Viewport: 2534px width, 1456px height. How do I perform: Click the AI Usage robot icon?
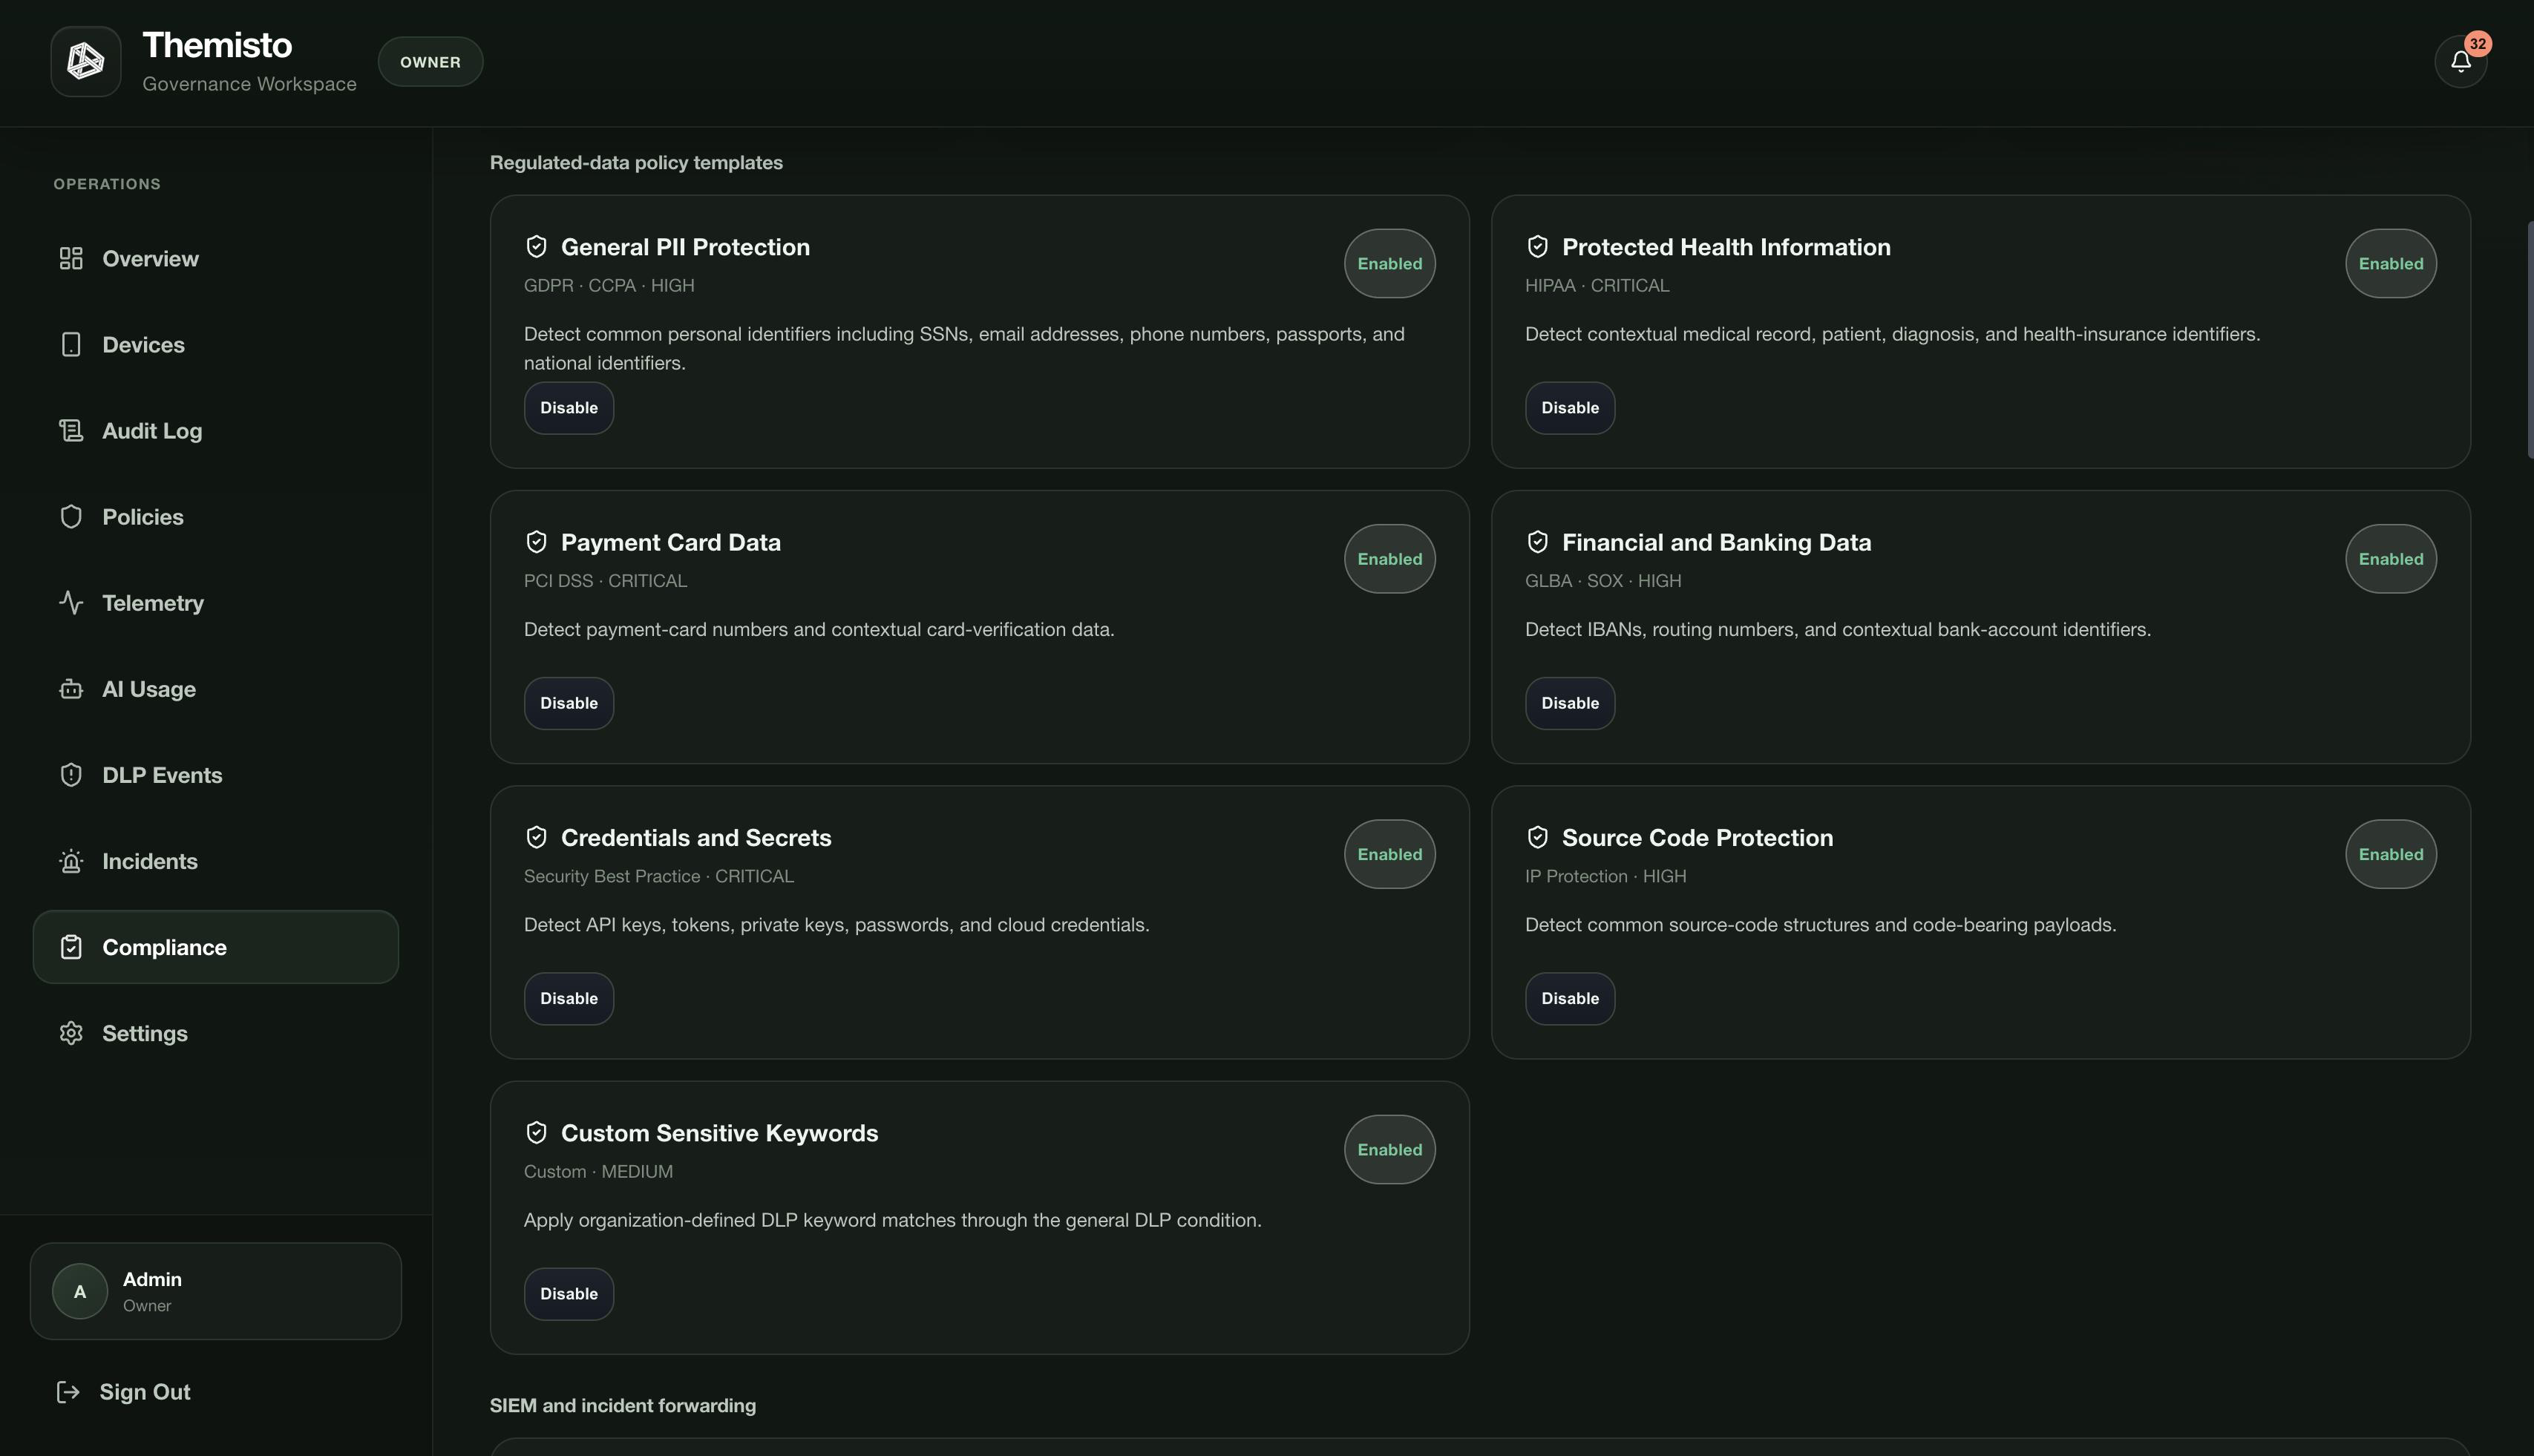coord(71,689)
